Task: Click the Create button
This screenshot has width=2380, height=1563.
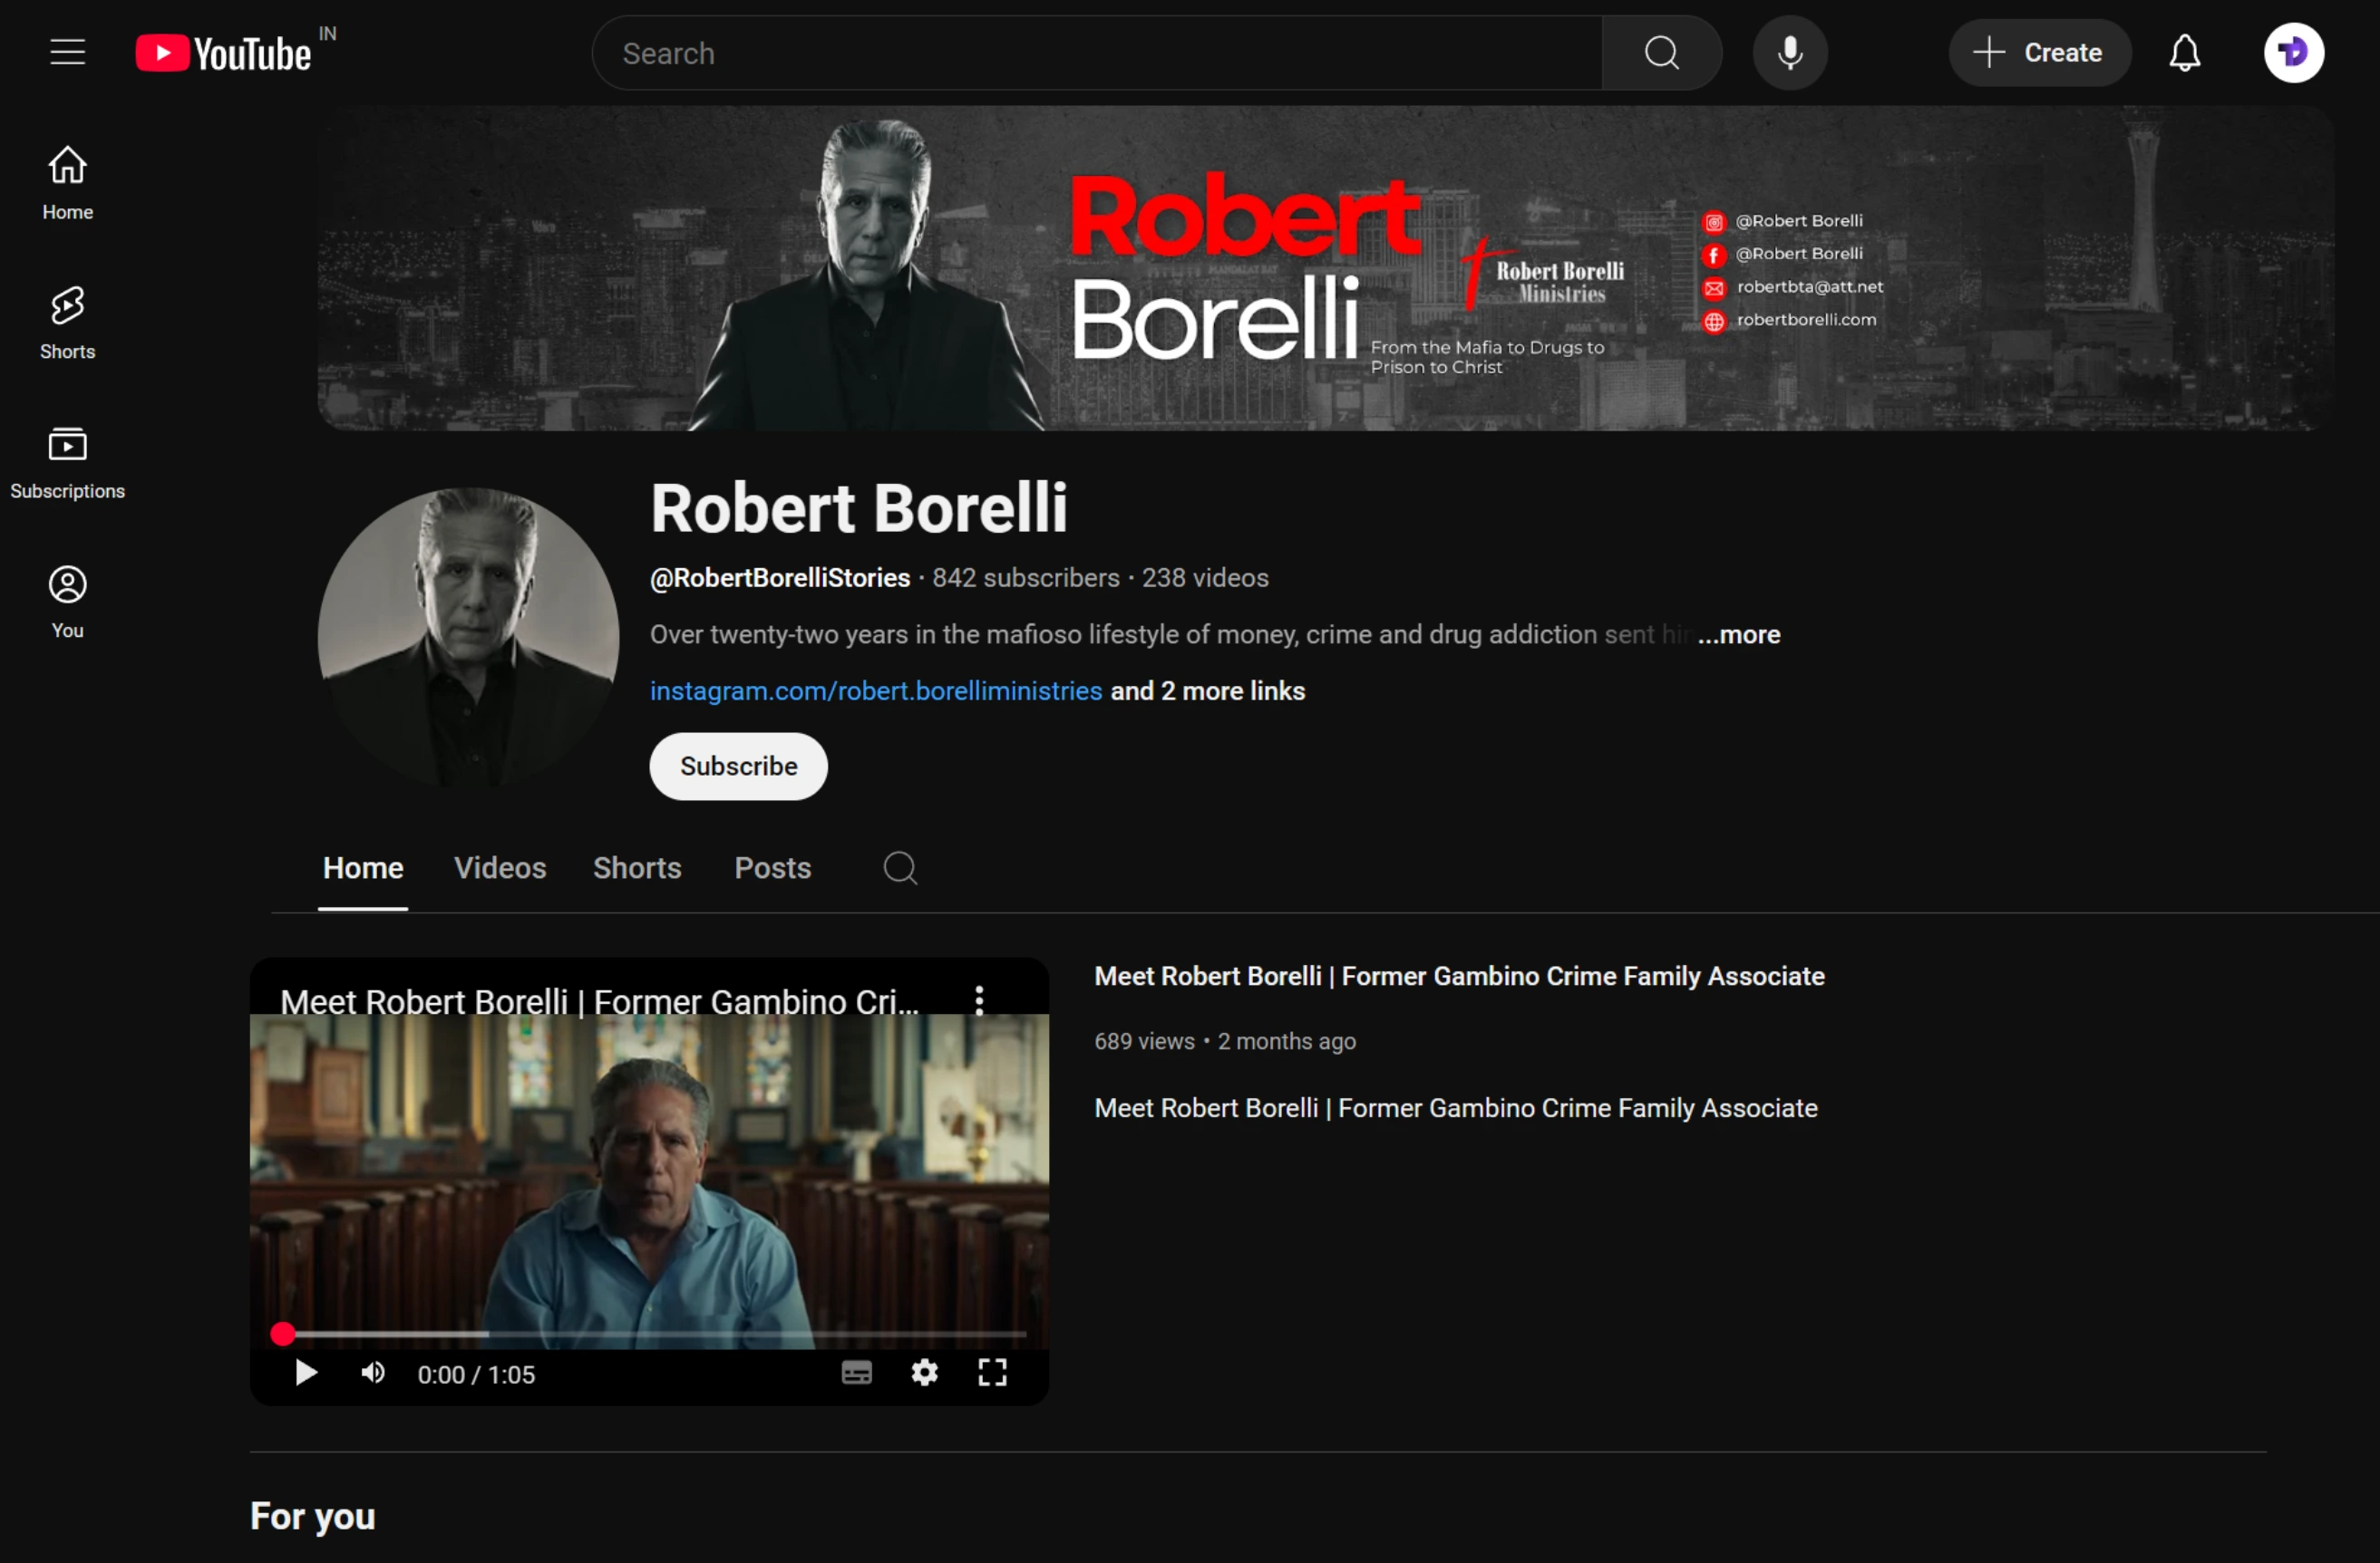Action: point(2040,53)
